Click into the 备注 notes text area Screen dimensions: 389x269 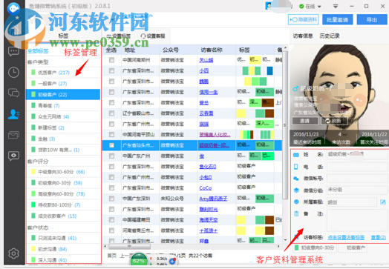(357, 220)
